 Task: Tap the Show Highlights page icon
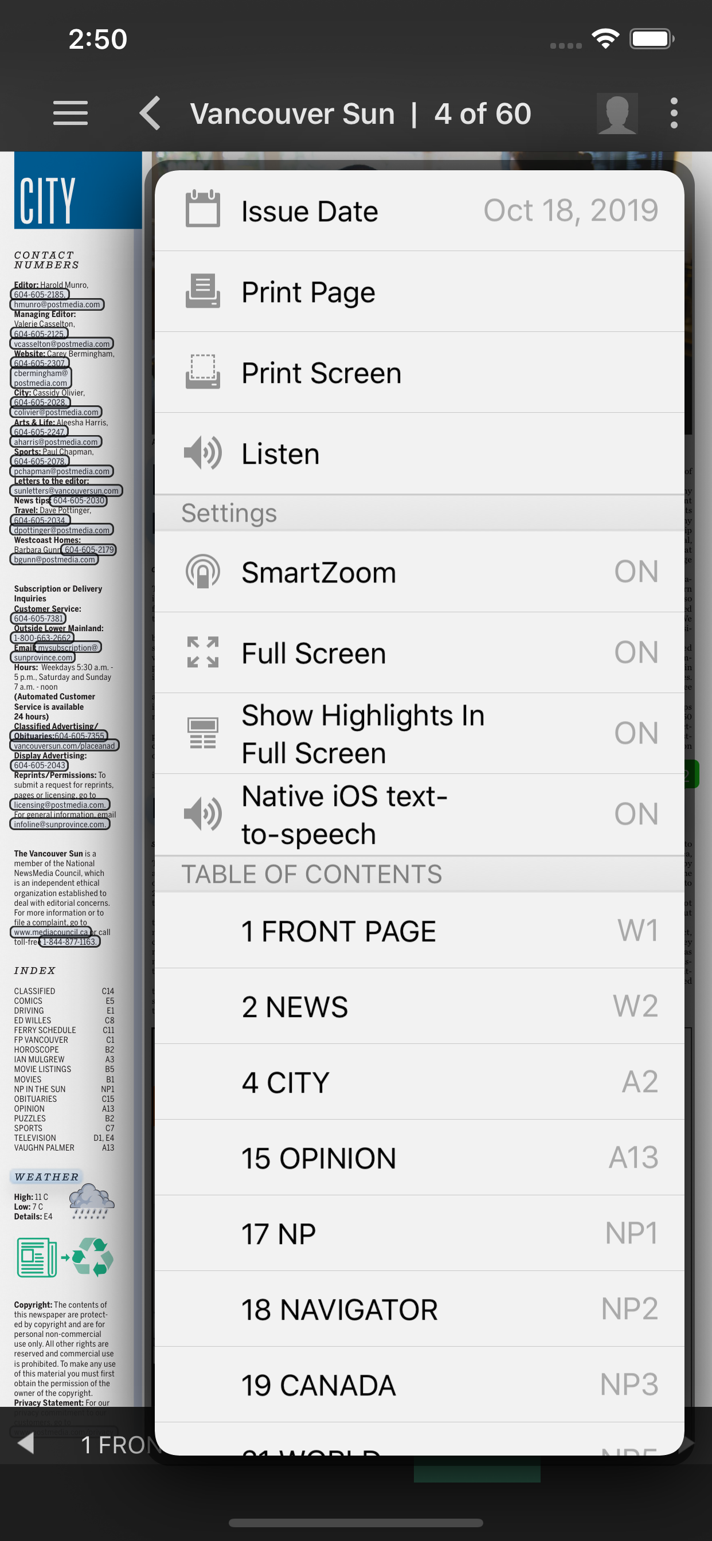click(x=203, y=733)
